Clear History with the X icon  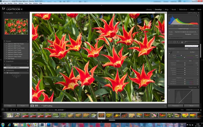pos(28,65)
